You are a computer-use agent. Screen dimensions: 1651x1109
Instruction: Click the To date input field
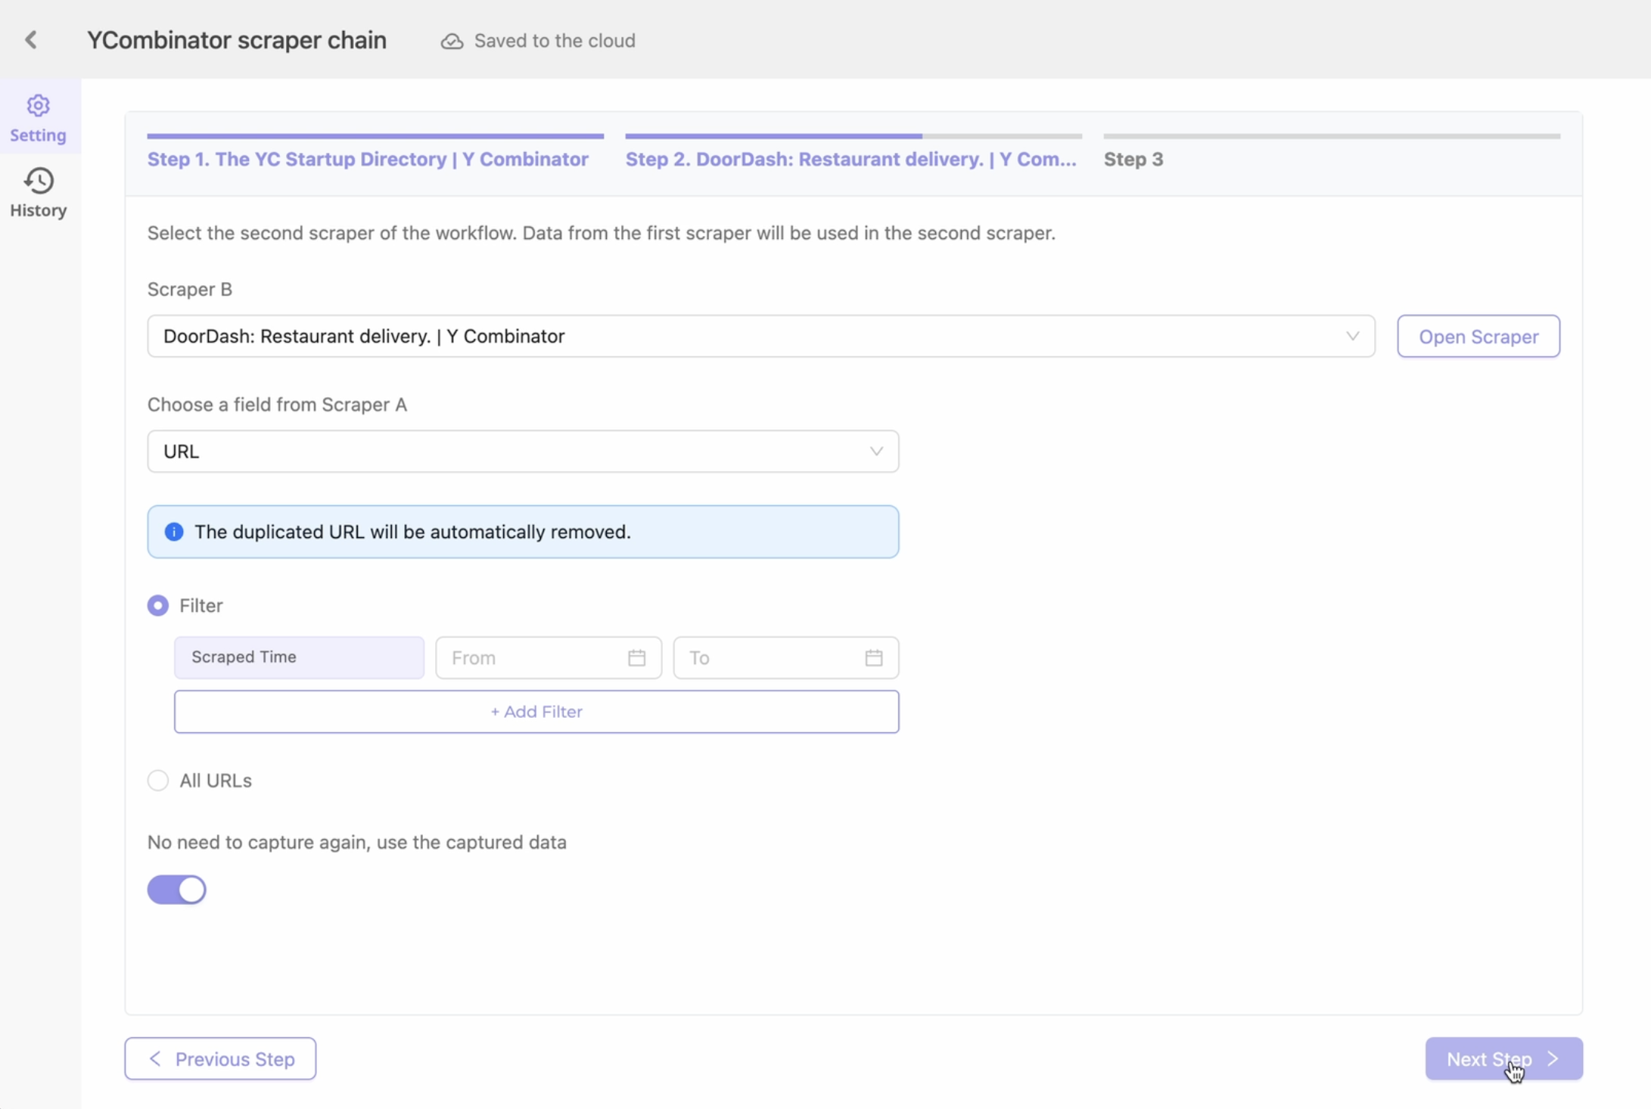point(786,657)
